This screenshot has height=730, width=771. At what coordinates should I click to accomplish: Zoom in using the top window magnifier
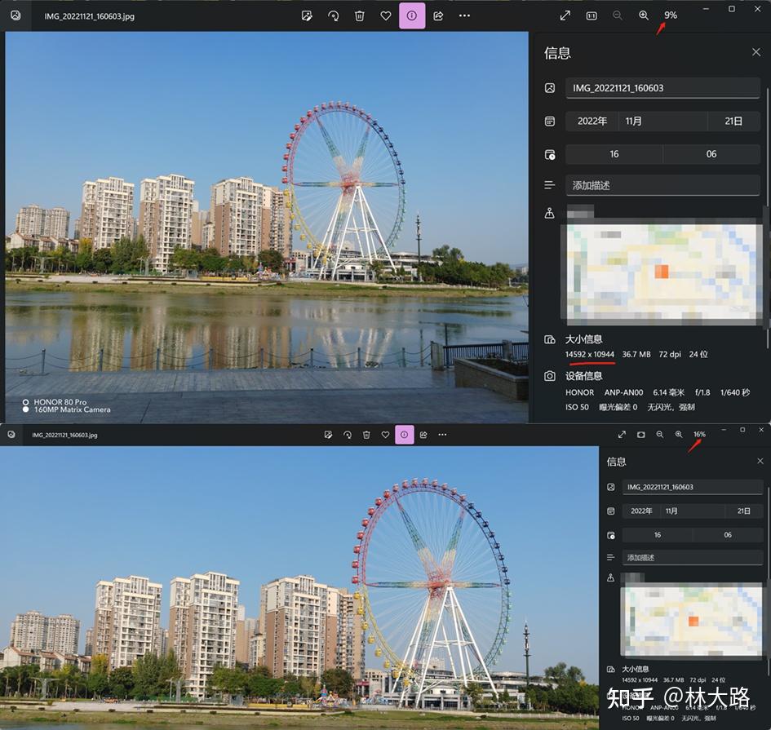pyautogui.click(x=644, y=15)
